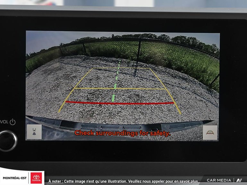Screen dimensions: 247x185
Task: Click the CAR MEDIA watermark
Action: (218, 180)
